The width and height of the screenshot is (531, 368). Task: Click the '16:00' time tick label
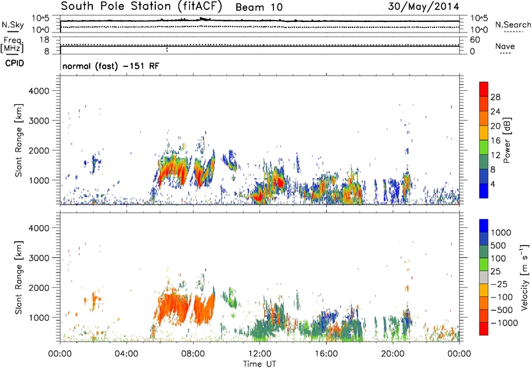tap(326, 354)
